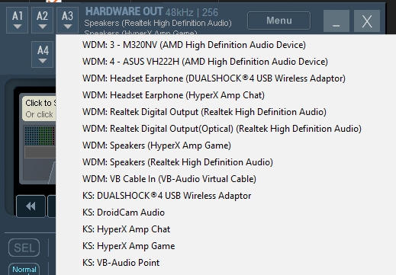
Task: Minimize the VoiceMeeter window
Action: (x=336, y=21)
